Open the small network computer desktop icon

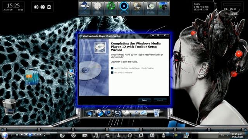(70, 73)
